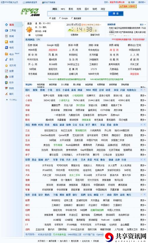Select the 百度 search engine radio button
Viewport: 148px width, 243px height.
[50, 18]
